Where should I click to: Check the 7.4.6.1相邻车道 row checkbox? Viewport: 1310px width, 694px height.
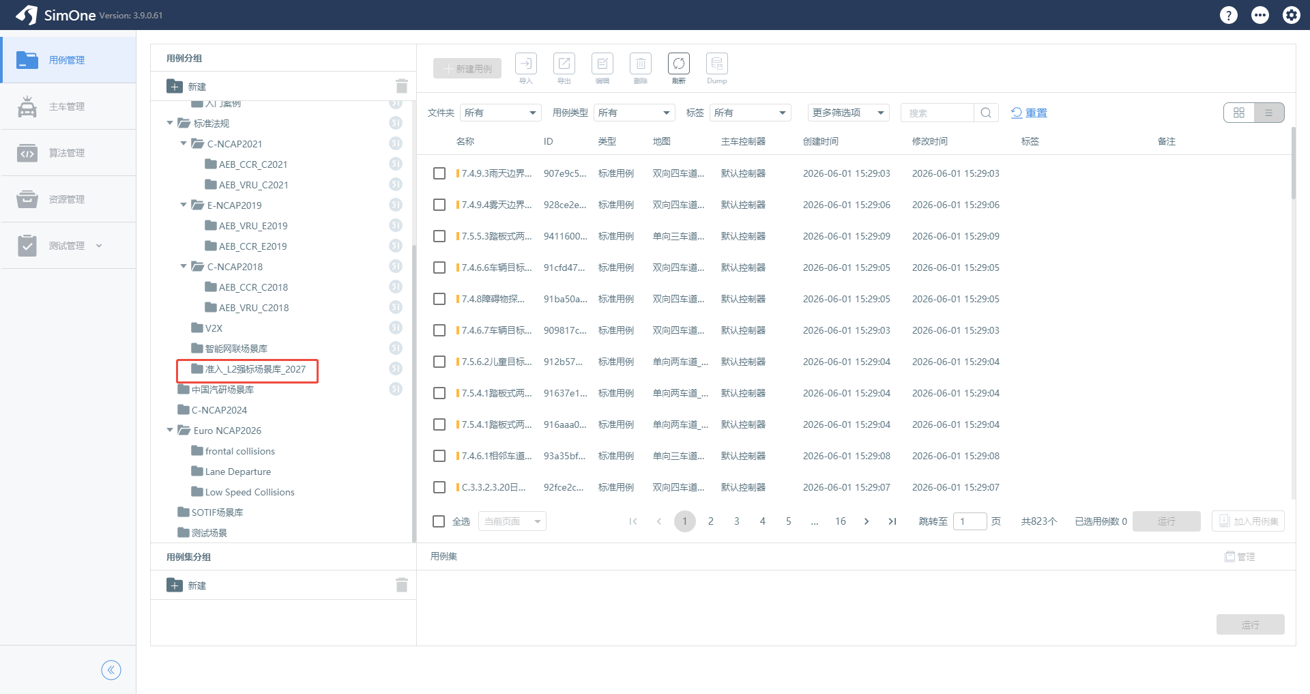[x=439, y=456]
